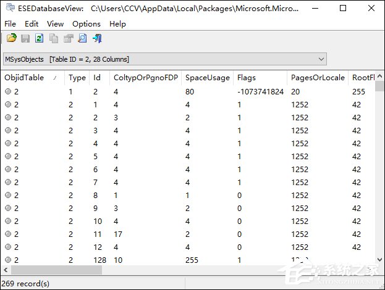Click the horizontal scrollbar right arrow
The width and height of the screenshot is (385, 290).
pos(369,270)
